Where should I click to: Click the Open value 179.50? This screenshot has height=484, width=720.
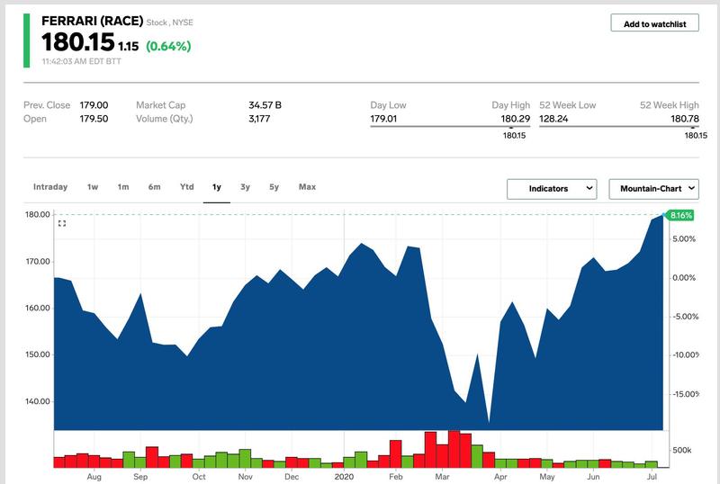pyautogui.click(x=94, y=119)
